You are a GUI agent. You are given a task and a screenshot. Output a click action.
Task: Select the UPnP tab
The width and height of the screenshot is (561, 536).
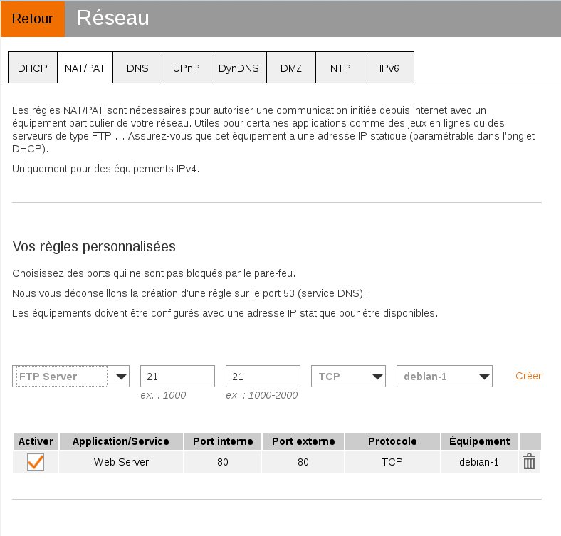click(186, 68)
